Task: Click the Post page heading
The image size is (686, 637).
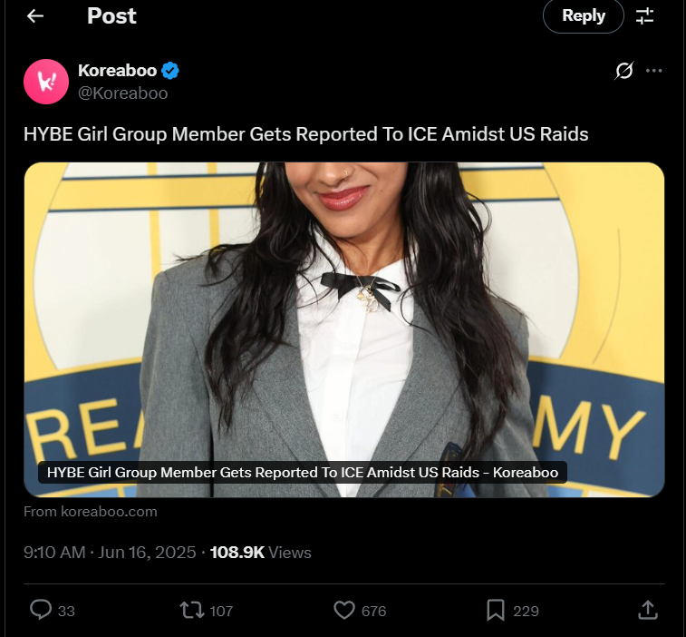Action: pyautogui.click(x=111, y=16)
